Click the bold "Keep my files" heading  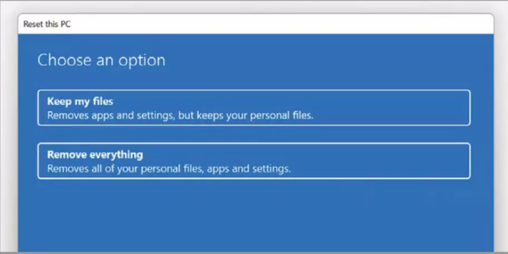pos(76,102)
